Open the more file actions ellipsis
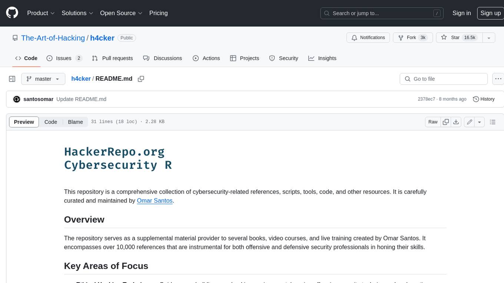This screenshot has height=283, width=504. click(x=498, y=79)
